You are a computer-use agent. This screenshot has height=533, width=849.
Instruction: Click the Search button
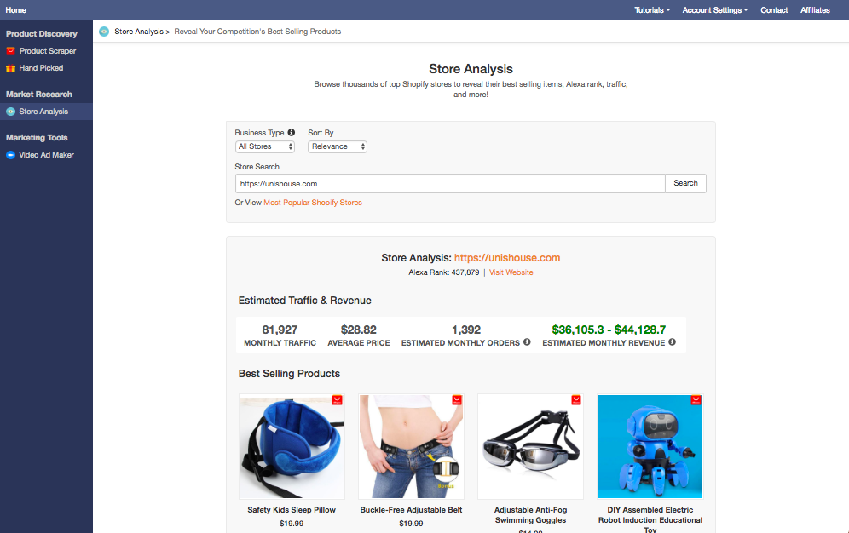click(685, 182)
